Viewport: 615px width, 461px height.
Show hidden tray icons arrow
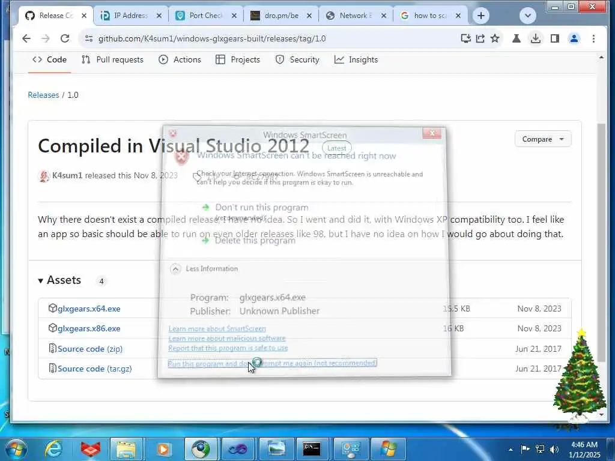[x=510, y=450]
